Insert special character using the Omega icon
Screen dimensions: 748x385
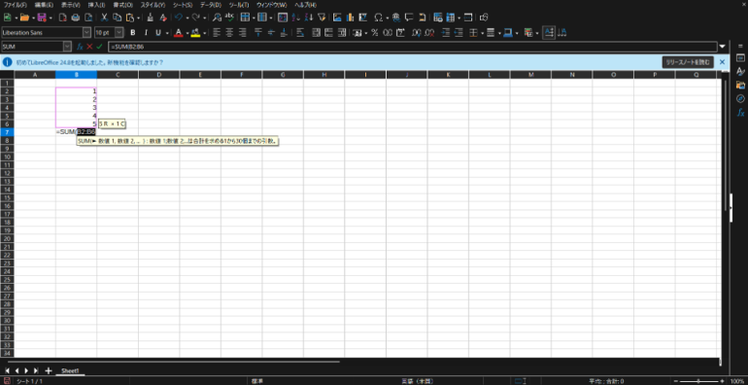pos(378,17)
